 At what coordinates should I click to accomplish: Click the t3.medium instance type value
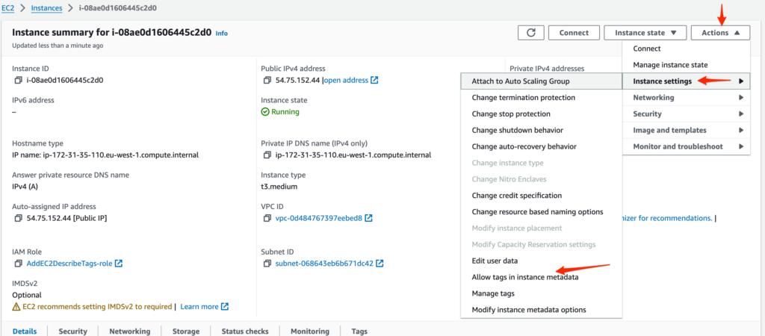(279, 186)
